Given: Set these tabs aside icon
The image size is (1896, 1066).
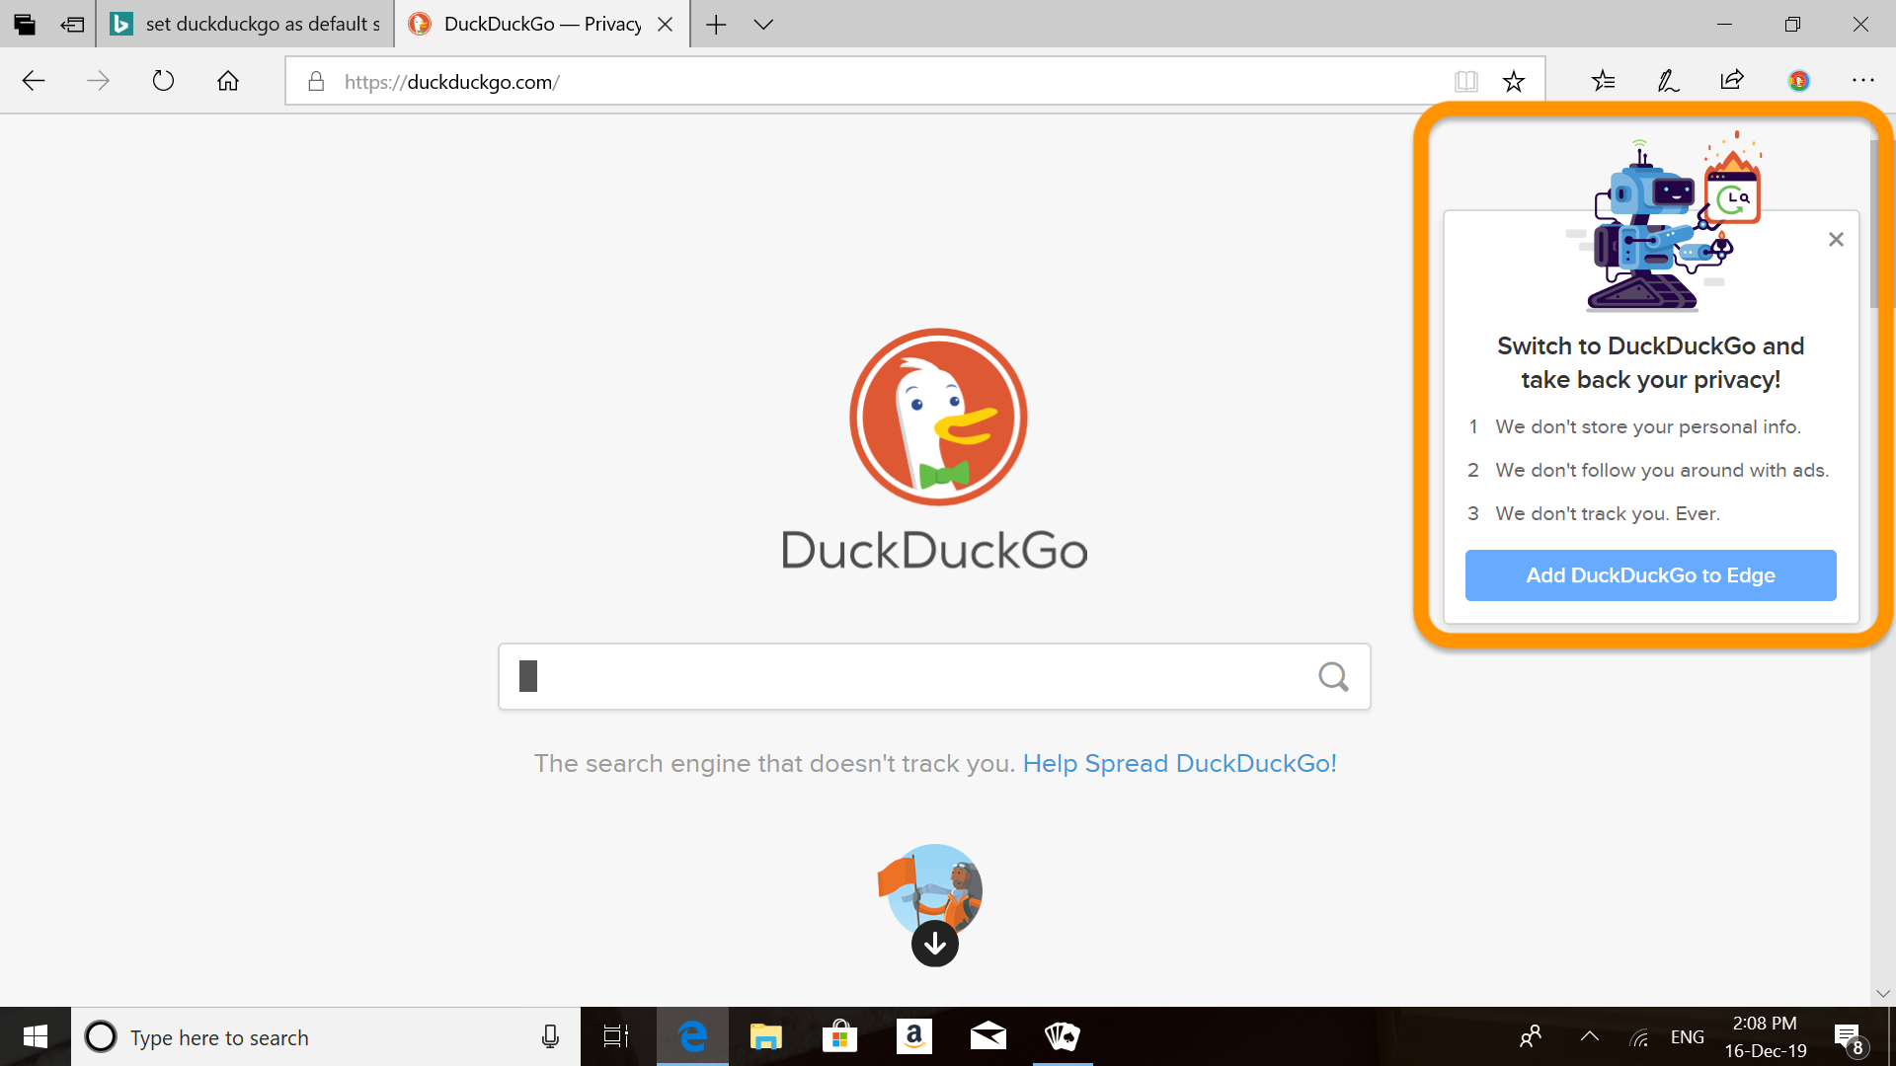Looking at the screenshot, I should [x=72, y=25].
